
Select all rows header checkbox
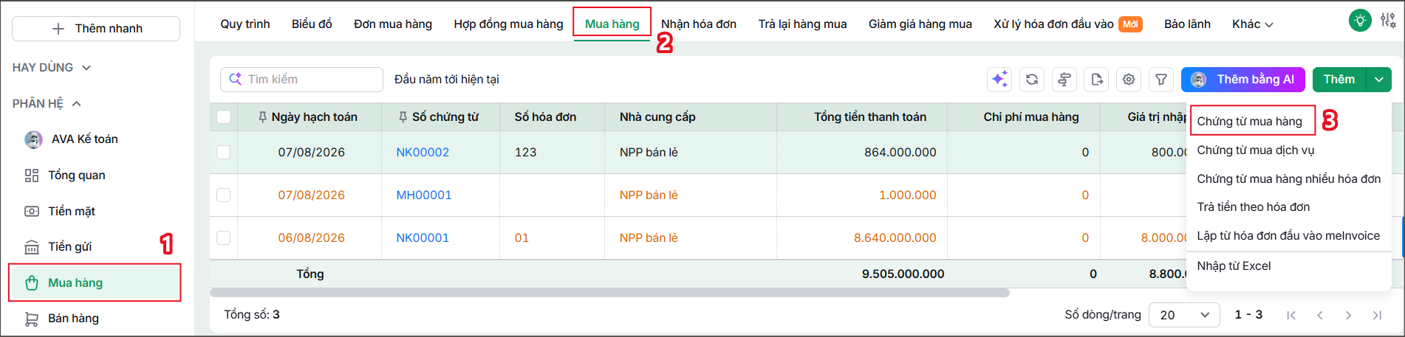click(224, 117)
